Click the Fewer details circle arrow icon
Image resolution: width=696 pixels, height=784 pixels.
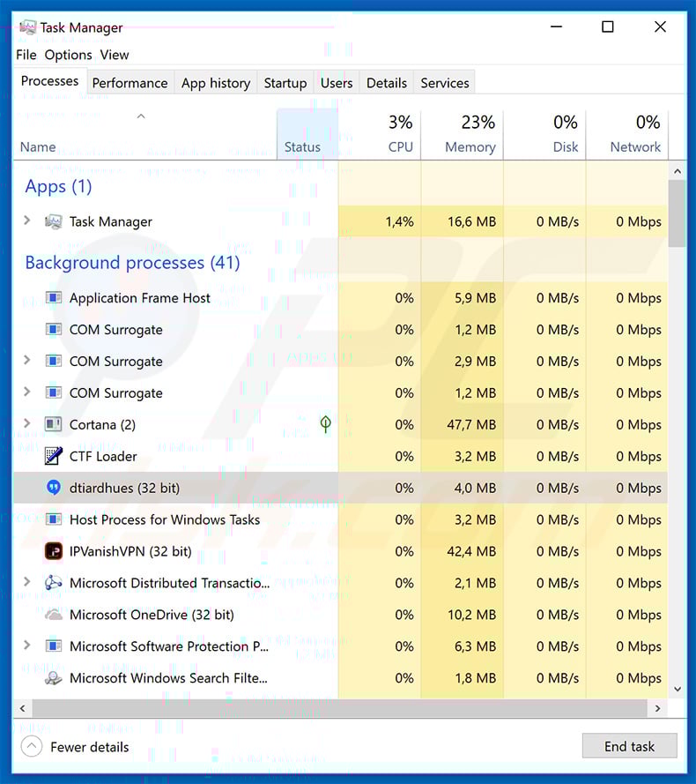pos(32,746)
